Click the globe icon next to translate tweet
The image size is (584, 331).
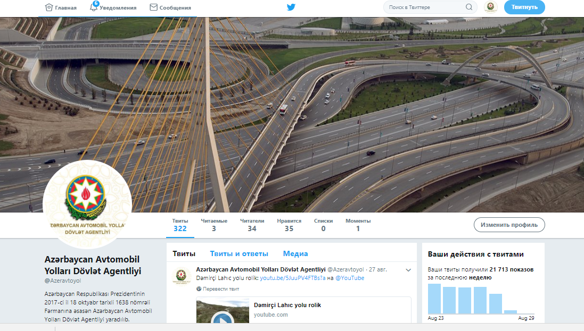[x=199, y=289]
